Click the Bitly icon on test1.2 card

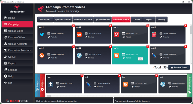click(42, 55)
